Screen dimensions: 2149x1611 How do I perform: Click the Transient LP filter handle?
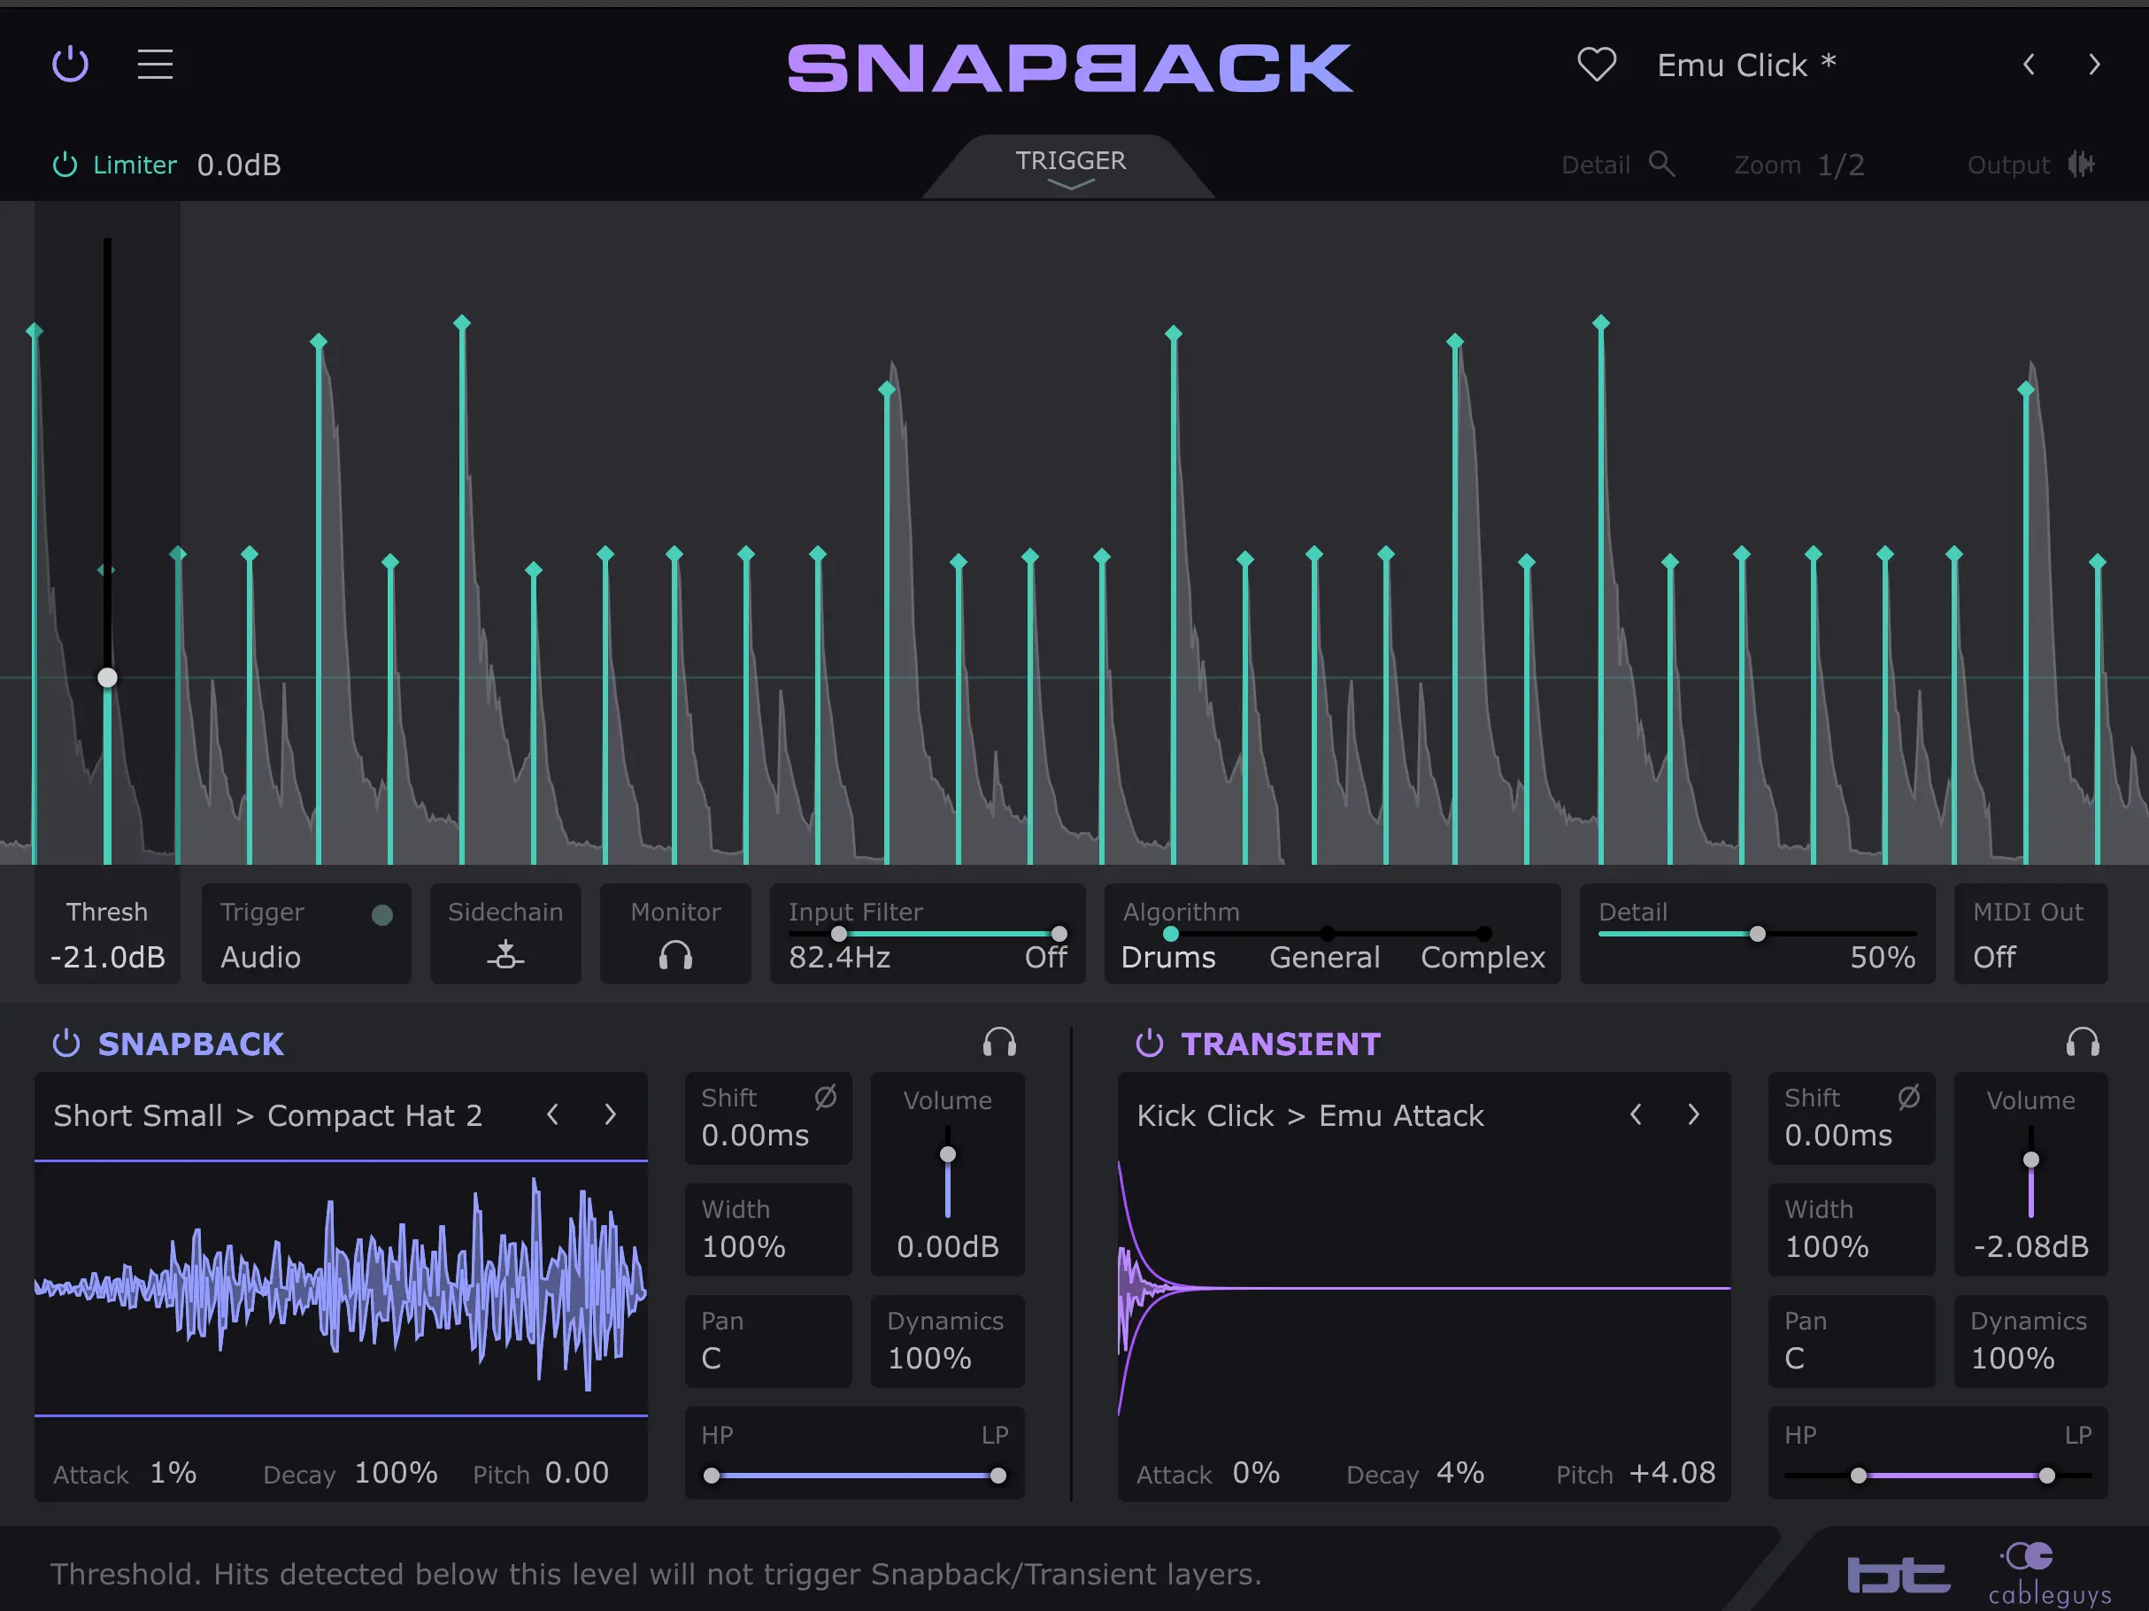2047,1476
